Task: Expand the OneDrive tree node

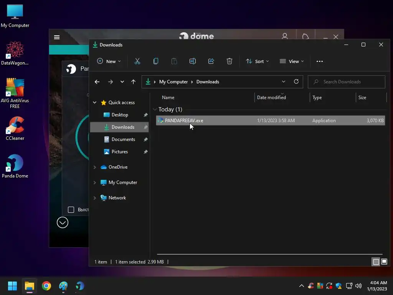Action: coord(95,167)
